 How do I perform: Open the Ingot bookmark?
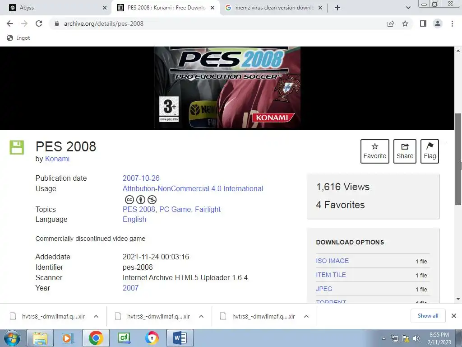18,38
